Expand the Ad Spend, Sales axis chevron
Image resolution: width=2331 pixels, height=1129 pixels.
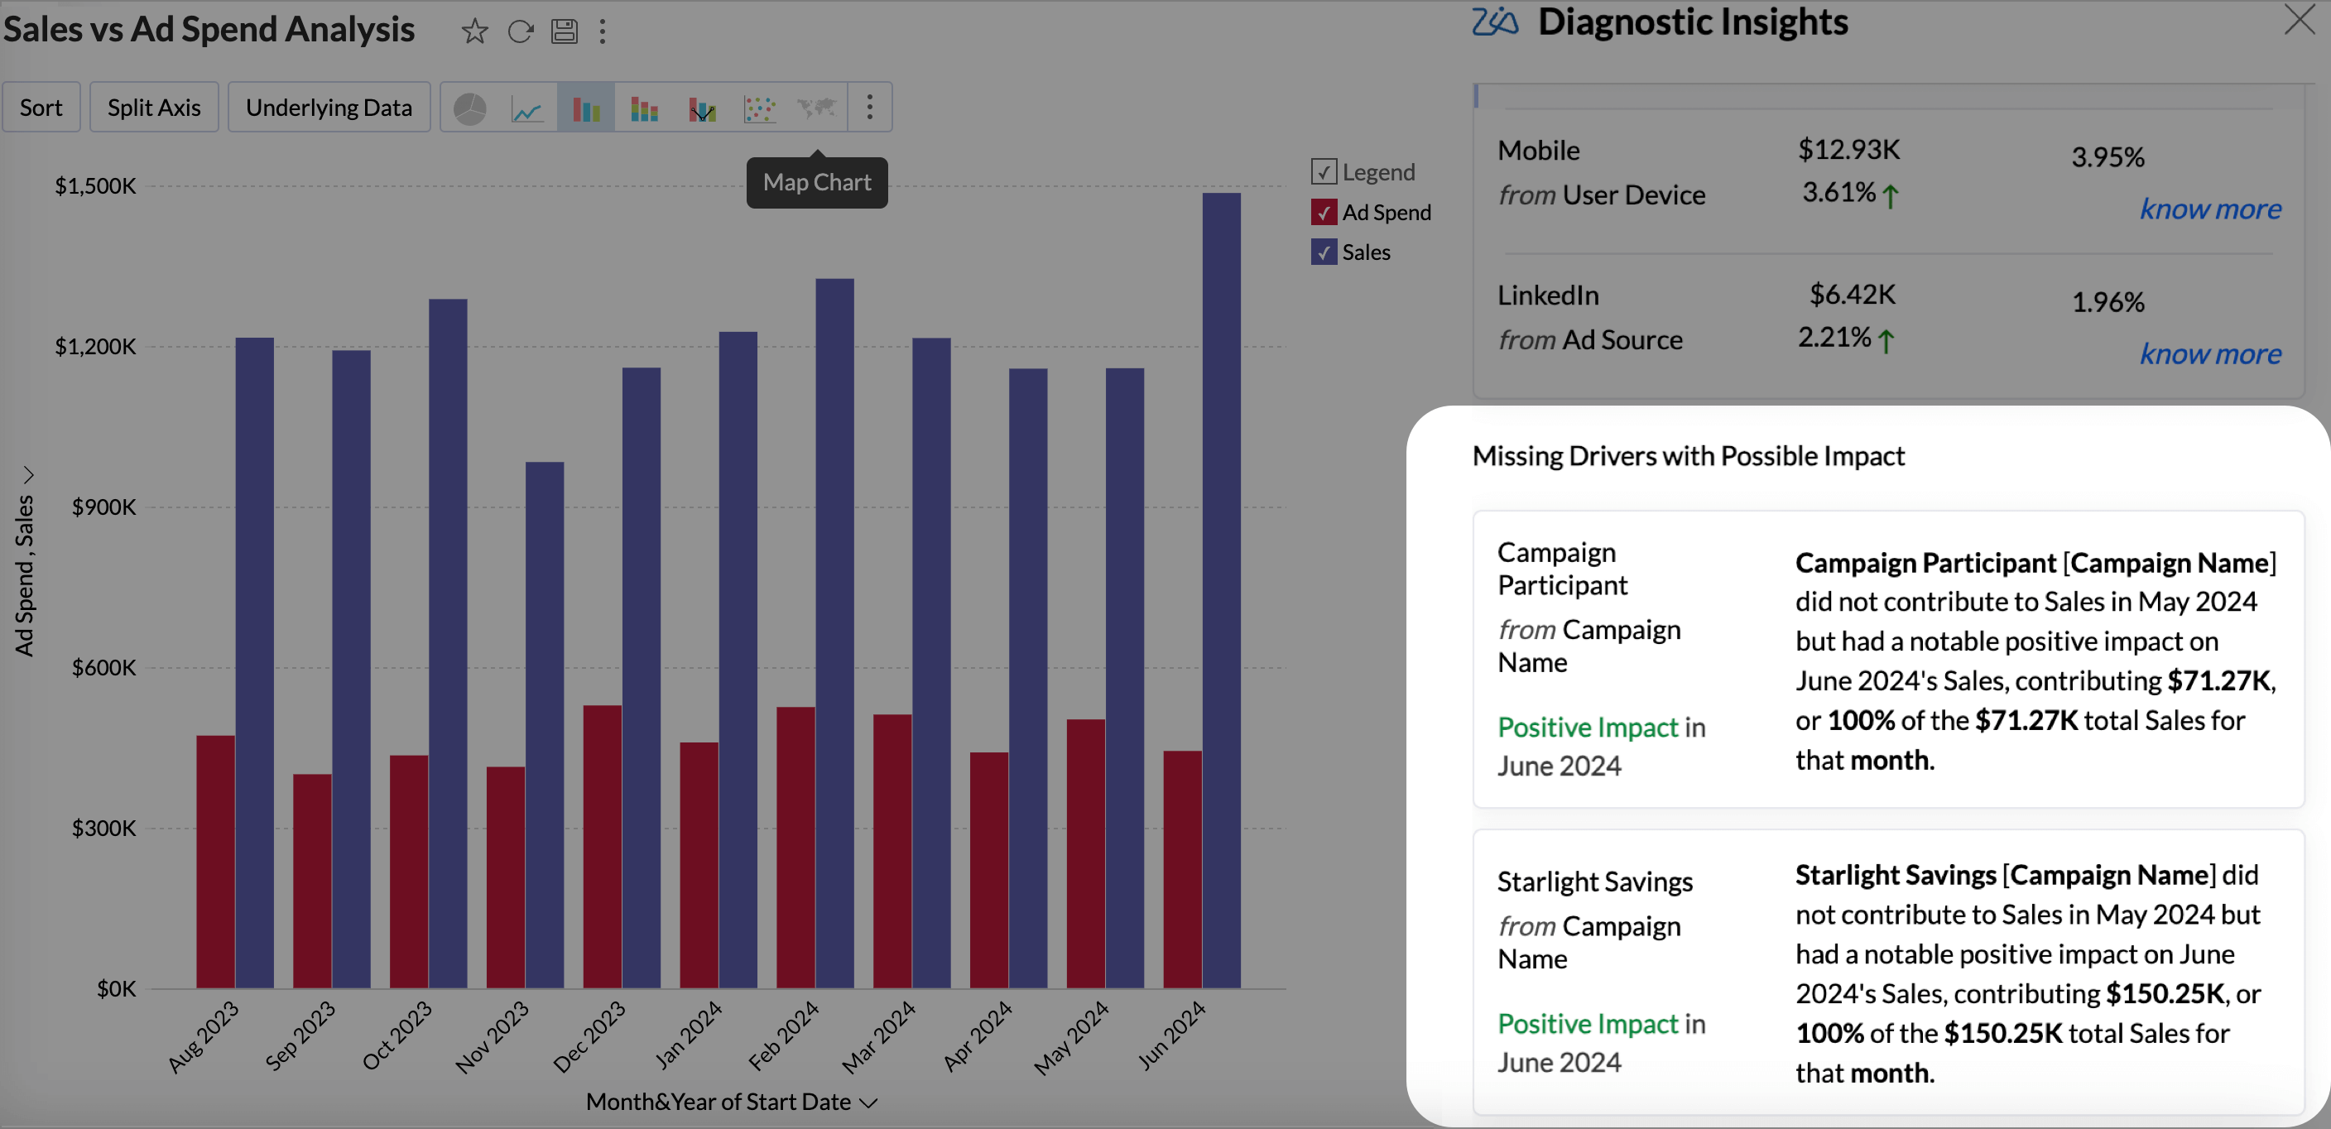[29, 475]
